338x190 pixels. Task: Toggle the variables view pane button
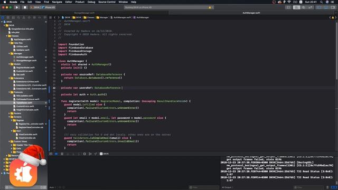[332, 187]
